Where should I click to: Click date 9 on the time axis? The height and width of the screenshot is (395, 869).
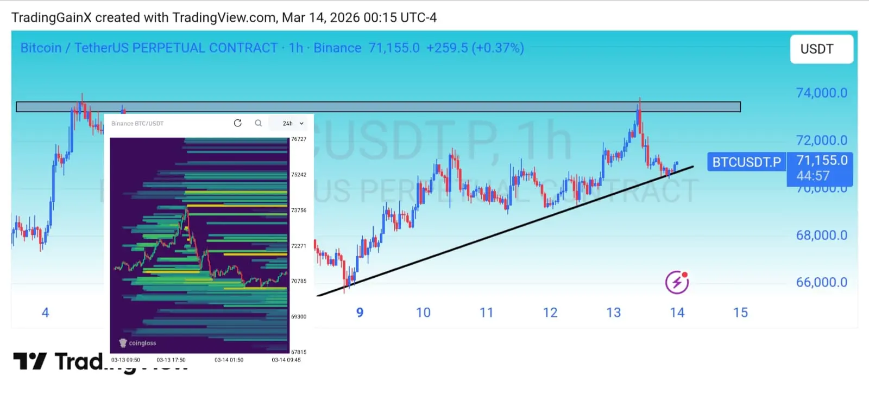(360, 313)
